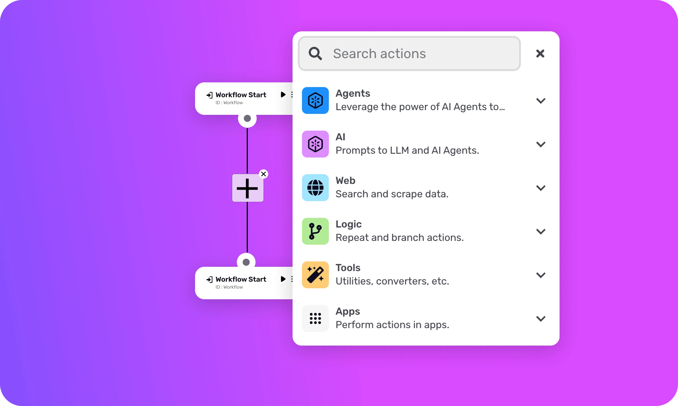Close the action search panel
Screen dimensions: 678x406
pyautogui.click(x=540, y=53)
